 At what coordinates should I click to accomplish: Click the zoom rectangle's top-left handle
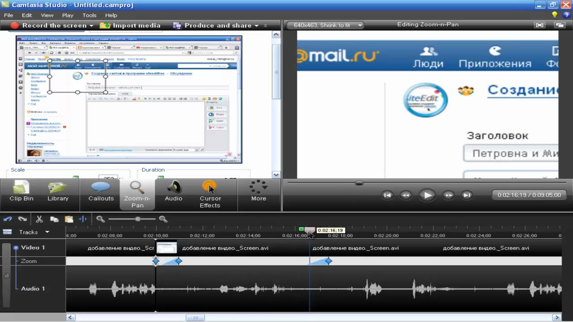click(50, 60)
